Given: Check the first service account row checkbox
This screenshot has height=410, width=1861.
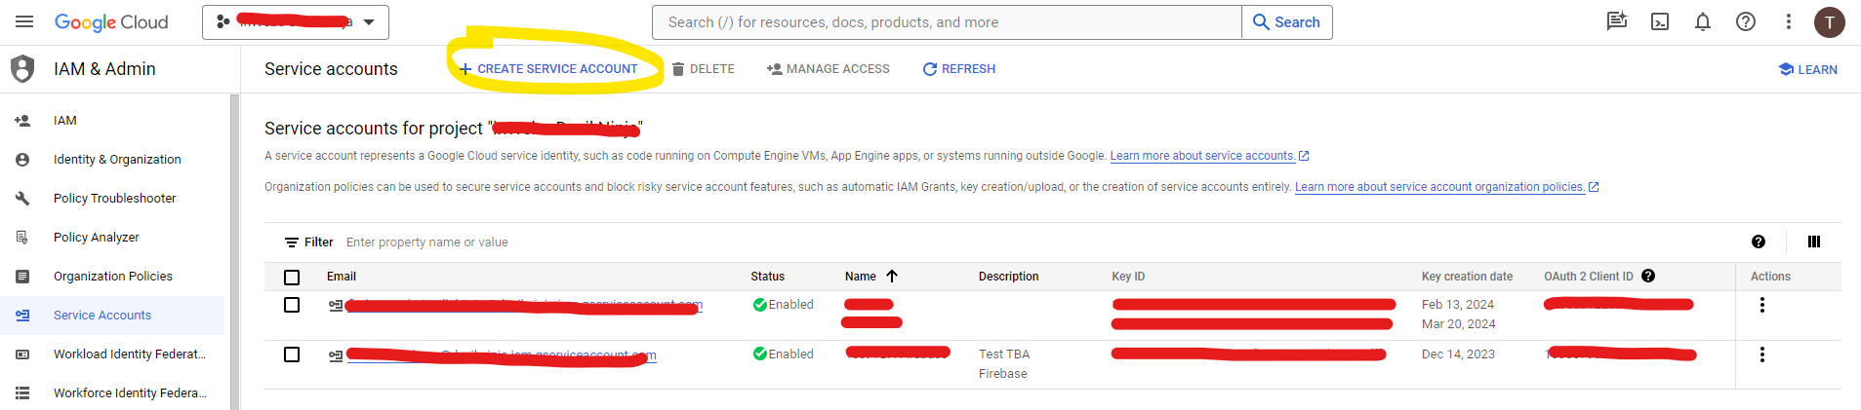Looking at the screenshot, I should pyautogui.click(x=292, y=305).
